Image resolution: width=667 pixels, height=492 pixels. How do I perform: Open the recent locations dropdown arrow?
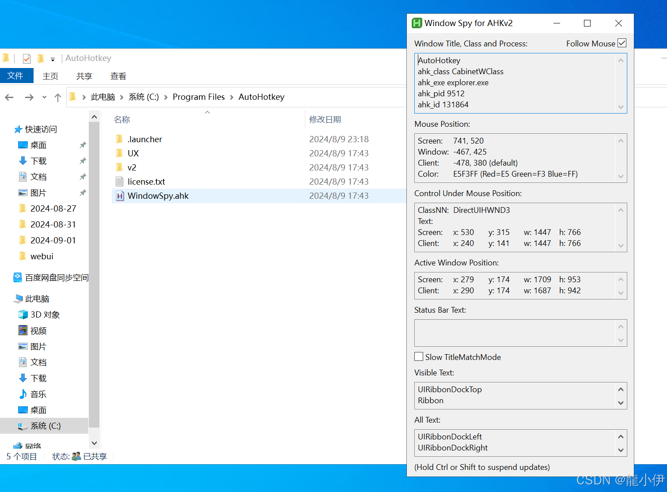pos(44,97)
